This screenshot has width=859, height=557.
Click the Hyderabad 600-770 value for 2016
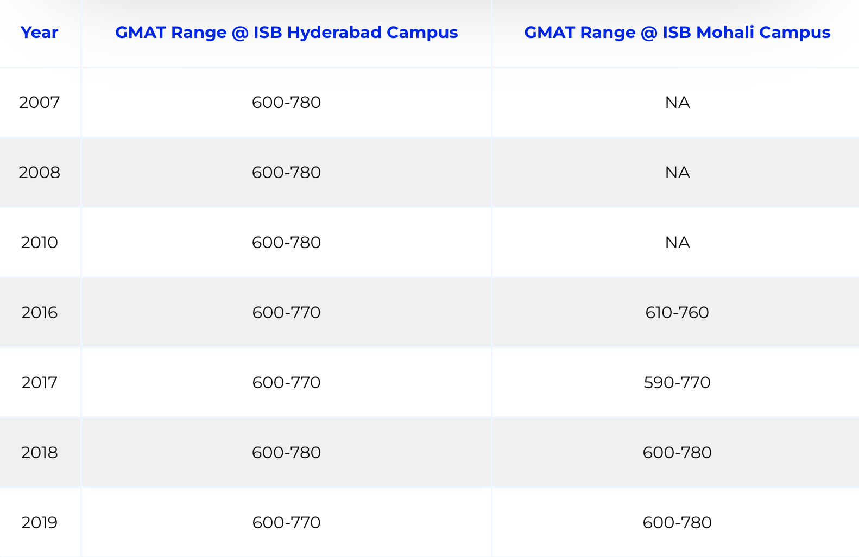[x=286, y=312]
